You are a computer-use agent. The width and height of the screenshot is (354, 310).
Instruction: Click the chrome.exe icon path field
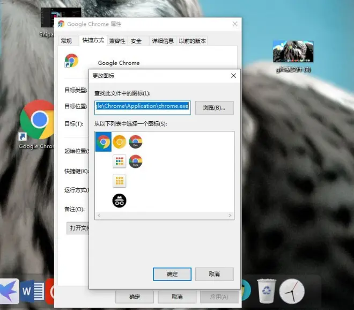(x=143, y=108)
